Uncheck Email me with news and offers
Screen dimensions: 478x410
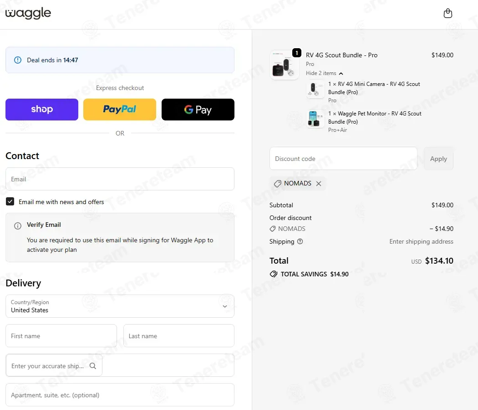[x=10, y=201]
